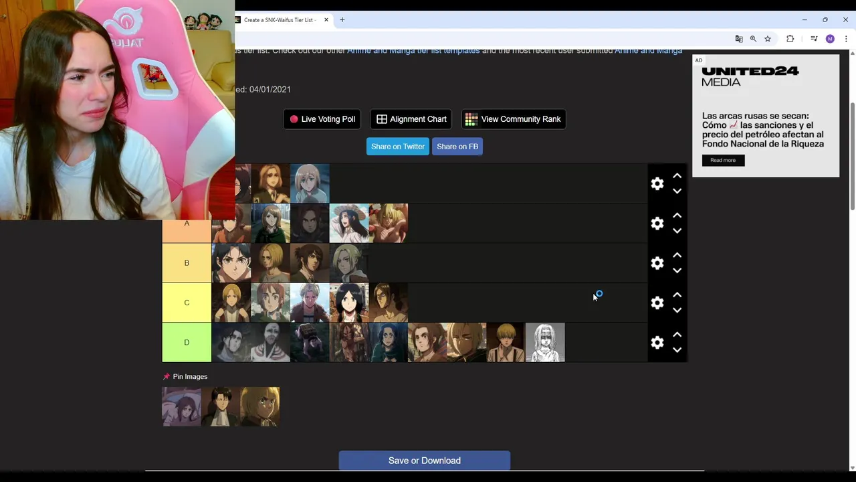Open the browser extensions puzzle icon
Screen dimensions: 856x482
tap(790, 39)
